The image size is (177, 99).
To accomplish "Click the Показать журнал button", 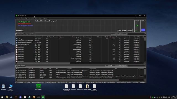I will [x=121, y=65].
